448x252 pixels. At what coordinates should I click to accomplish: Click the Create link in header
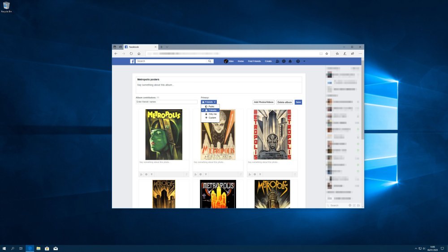(268, 61)
